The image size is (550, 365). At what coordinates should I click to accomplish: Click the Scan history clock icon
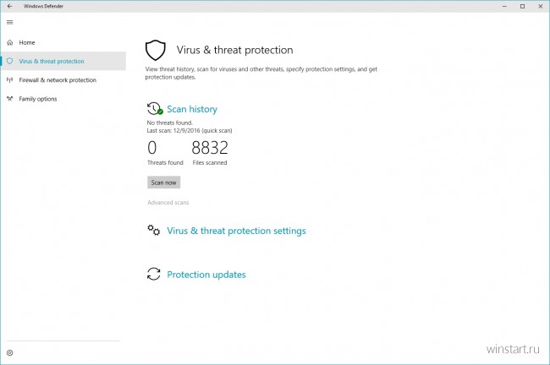coord(155,109)
